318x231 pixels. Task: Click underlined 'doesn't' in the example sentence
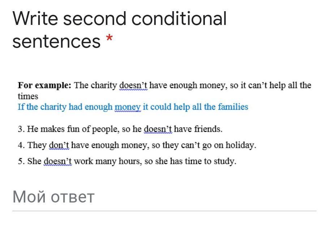(133, 85)
